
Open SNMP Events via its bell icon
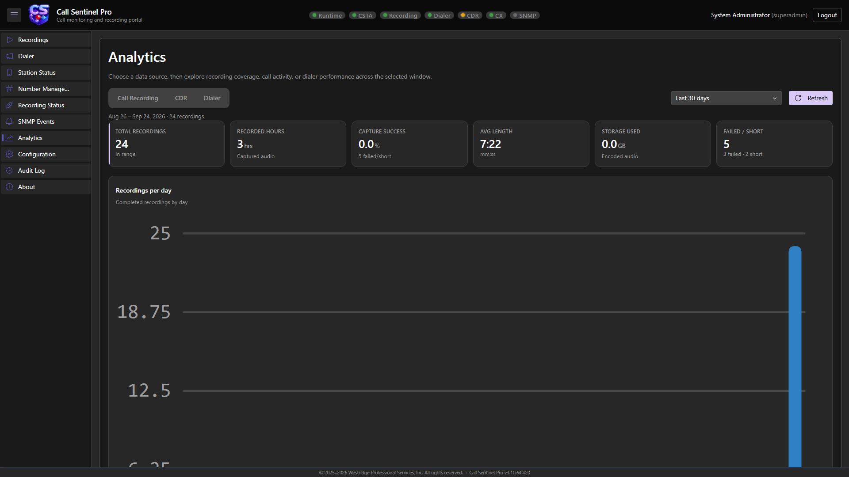click(9, 121)
